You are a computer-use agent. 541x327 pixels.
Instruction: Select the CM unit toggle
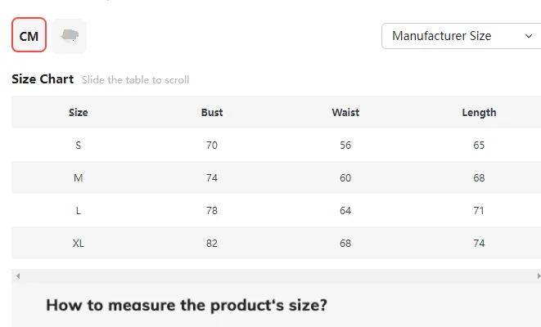29,36
